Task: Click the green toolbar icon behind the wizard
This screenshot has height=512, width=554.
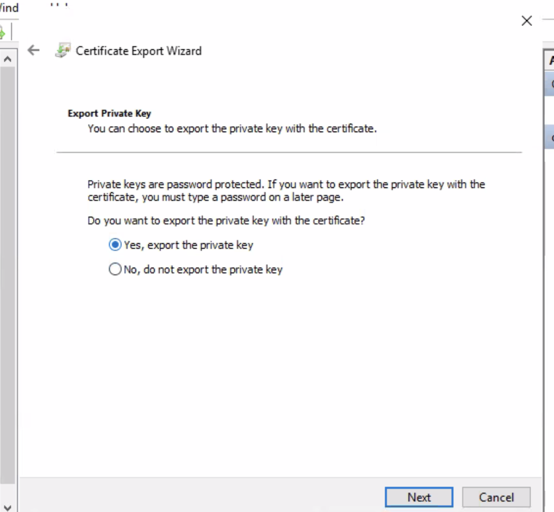Action: tap(3, 32)
